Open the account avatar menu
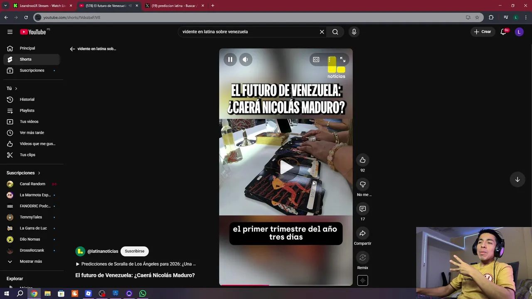The image size is (532, 299). click(x=519, y=32)
